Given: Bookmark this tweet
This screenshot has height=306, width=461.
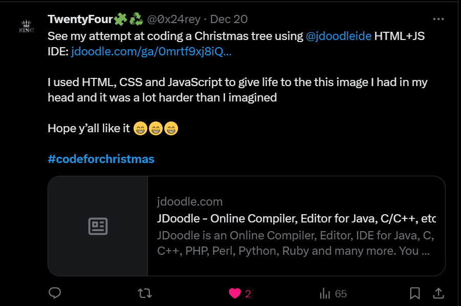Looking at the screenshot, I should coord(415,293).
